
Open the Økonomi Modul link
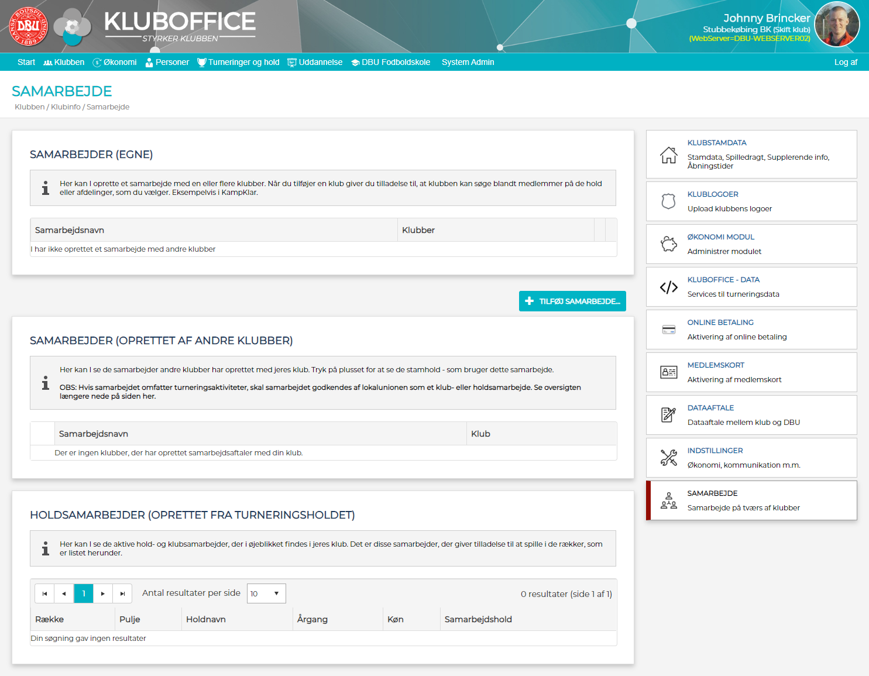click(721, 237)
